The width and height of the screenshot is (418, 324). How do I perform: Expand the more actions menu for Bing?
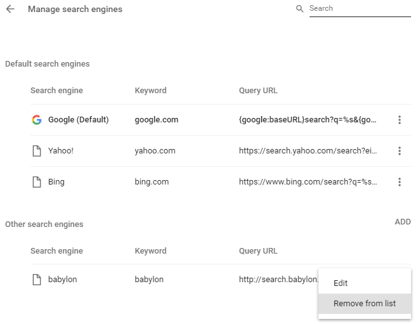(399, 182)
